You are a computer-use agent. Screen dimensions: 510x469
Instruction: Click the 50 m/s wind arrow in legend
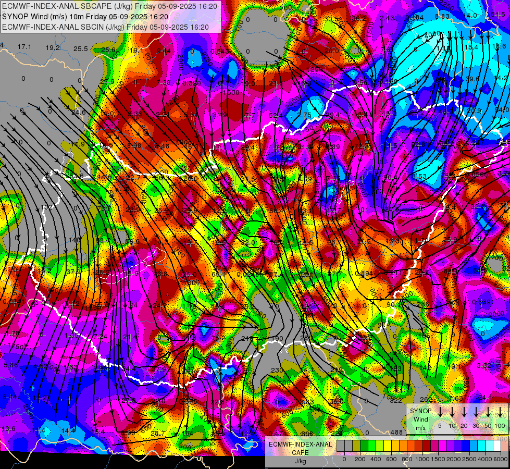tap(488, 412)
